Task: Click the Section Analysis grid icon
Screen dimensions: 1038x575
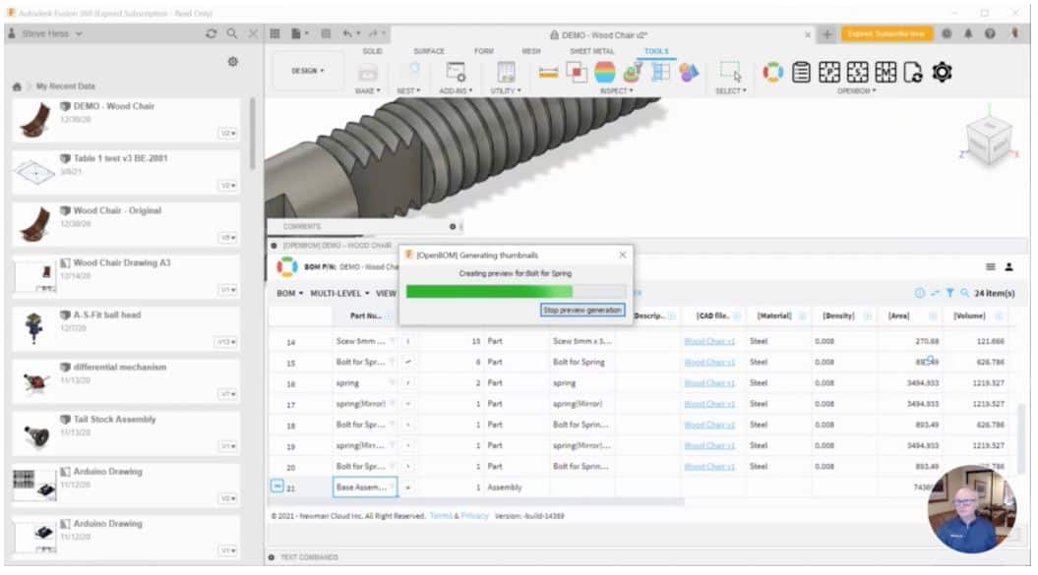Action: point(660,72)
